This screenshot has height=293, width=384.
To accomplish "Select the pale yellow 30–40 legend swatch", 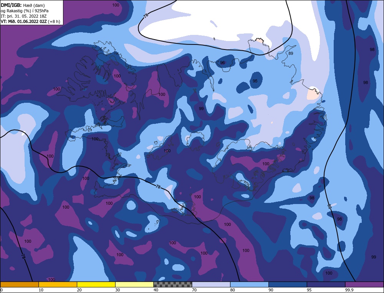I will 134,285.
